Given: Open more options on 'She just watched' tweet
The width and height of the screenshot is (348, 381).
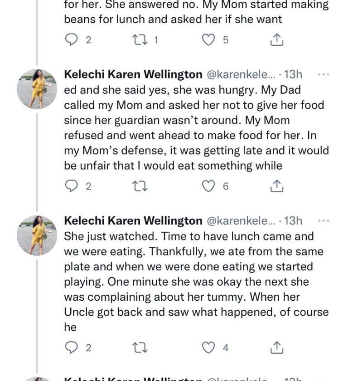Looking at the screenshot, I should 323,221.
